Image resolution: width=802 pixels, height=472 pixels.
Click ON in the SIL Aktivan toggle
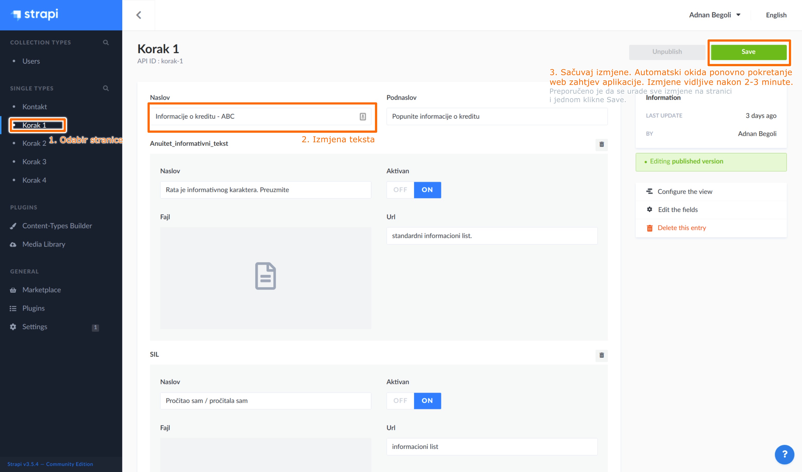point(427,401)
